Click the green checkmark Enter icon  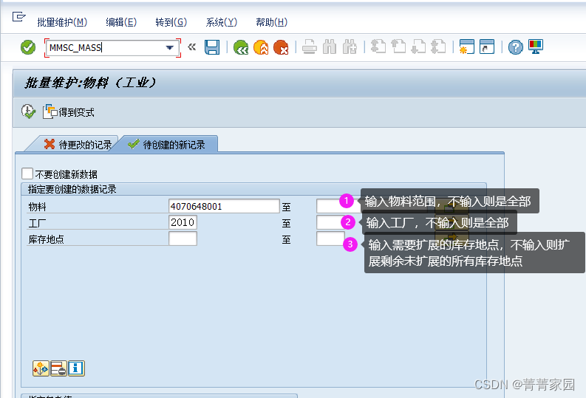tap(28, 47)
